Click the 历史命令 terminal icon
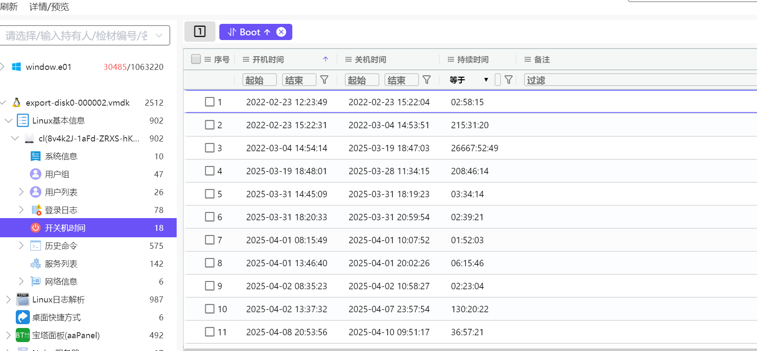757x351 pixels. (x=36, y=246)
